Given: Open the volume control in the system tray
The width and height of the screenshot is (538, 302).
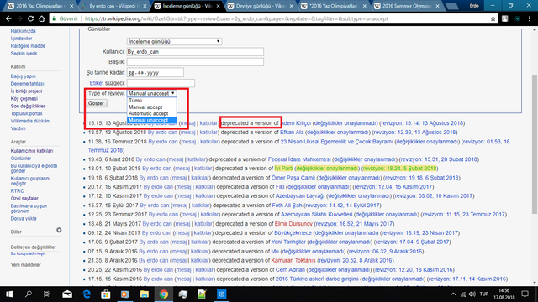Looking at the screenshot, I should coord(472,294).
